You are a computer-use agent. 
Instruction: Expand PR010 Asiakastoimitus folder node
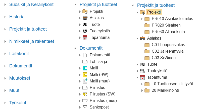click(x=142, y=19)
